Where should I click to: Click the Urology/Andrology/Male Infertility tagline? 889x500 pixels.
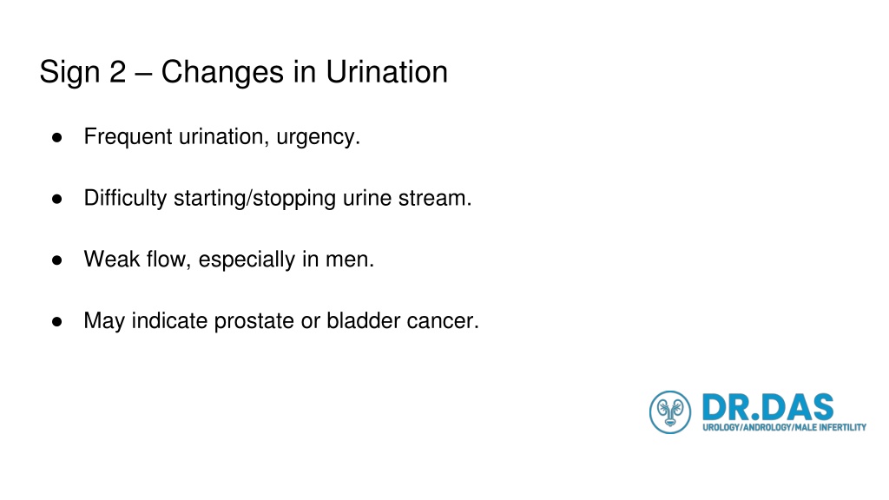pos(784,427)
